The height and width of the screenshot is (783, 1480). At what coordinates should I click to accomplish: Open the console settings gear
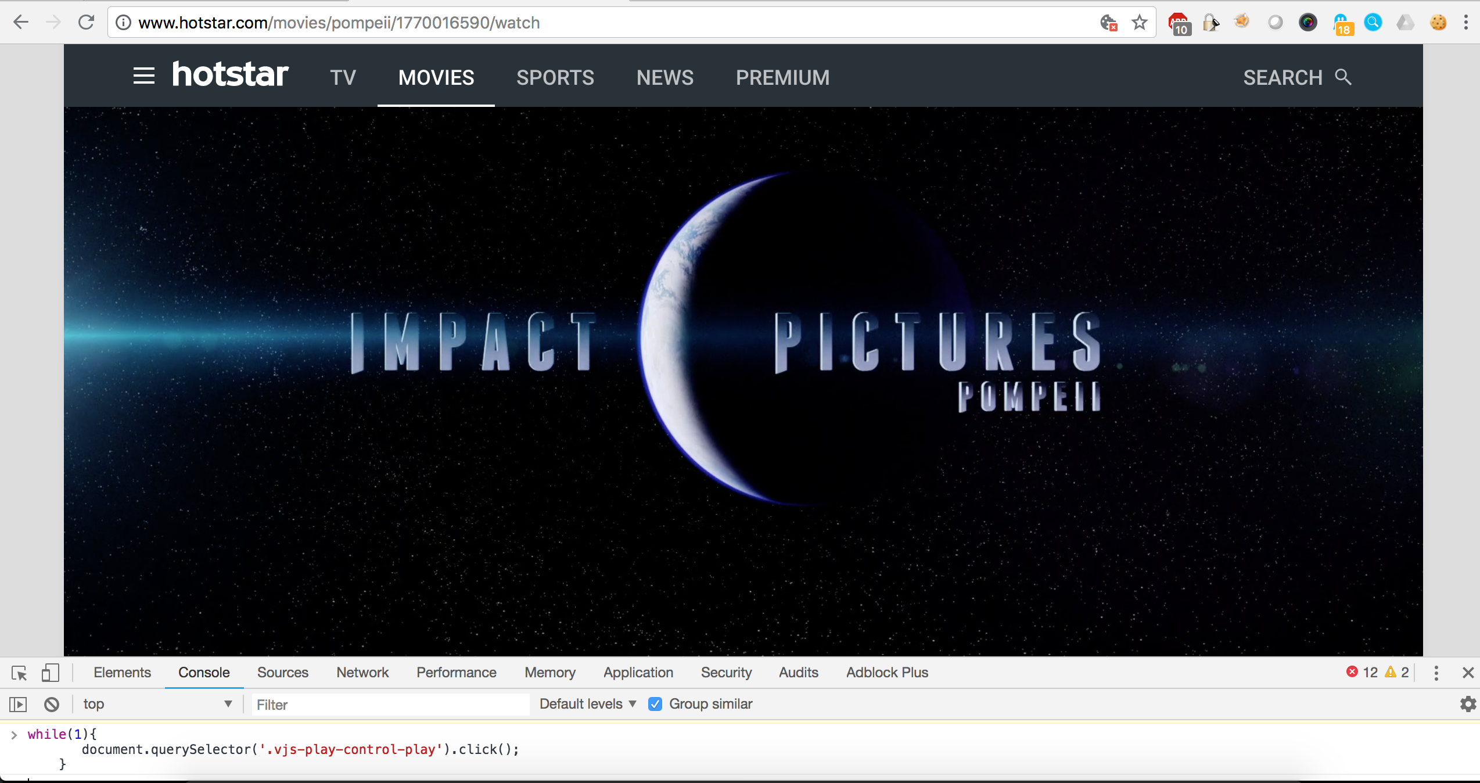tap(1468, 704)
